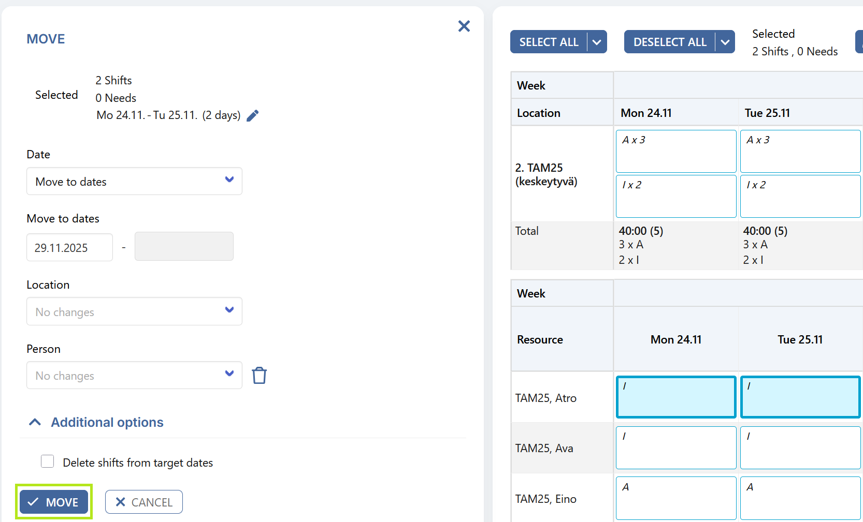Click the Deselect All button
863x522 pixels.
point(670,42)
